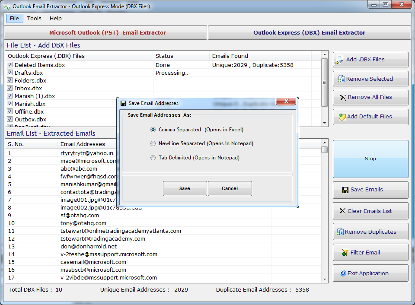Uncheck Manish.dbx checkbox
415x305 pixels.
(x=10, y=103)
